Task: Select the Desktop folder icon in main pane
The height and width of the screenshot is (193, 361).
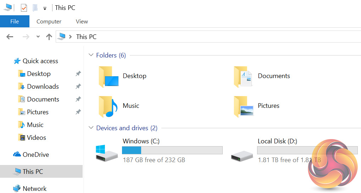Action: [x=109, y=77]
